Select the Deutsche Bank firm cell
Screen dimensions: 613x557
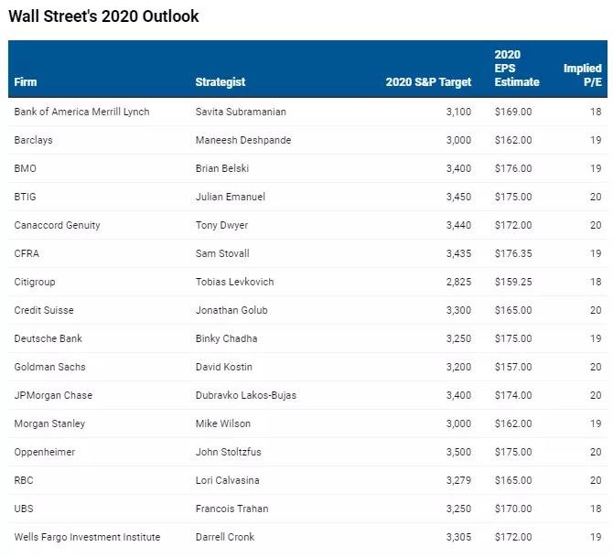48,338
